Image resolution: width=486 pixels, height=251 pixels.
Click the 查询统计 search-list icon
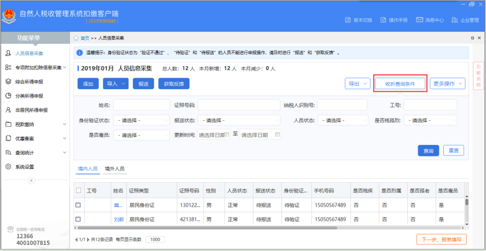point(8,153)
